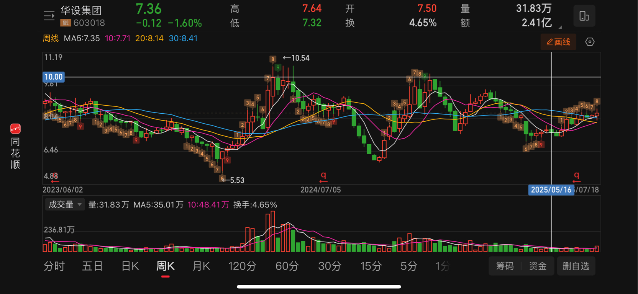Tap pink 10:48.41万 volume average label
Screen dimensions: 638x294
208,205
